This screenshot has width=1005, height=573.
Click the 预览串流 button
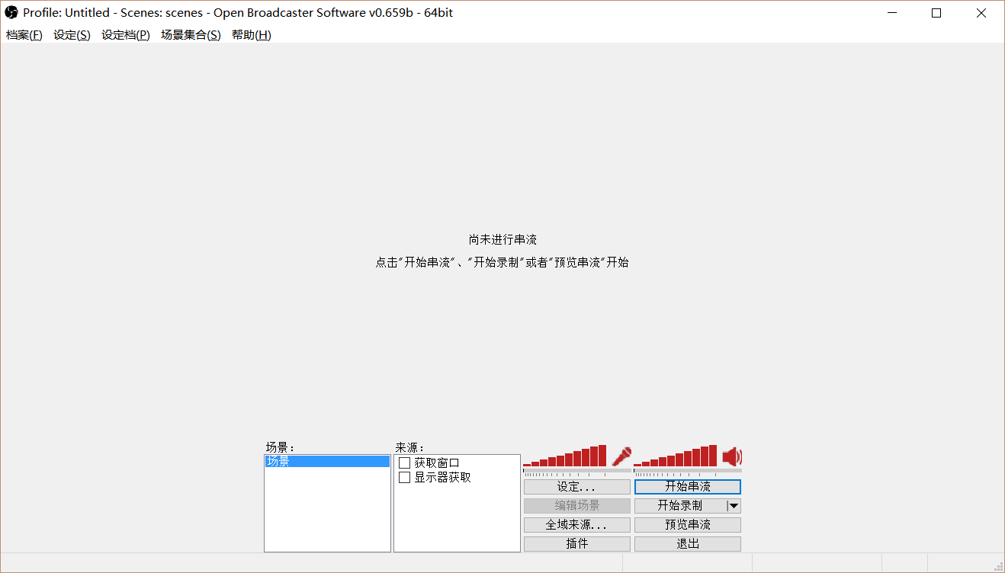(688, 525)
